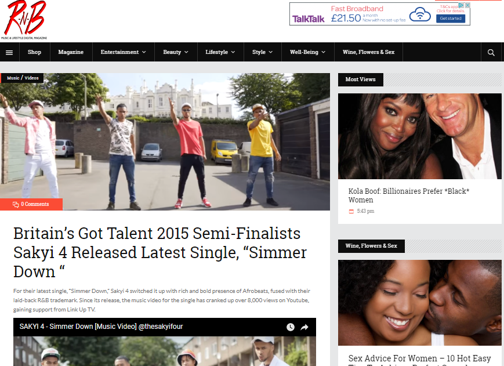The width and height of the screenshot is (504, 366).
Task: Click calendar icon beside 5:43 pm
Action: coord(351,212)
